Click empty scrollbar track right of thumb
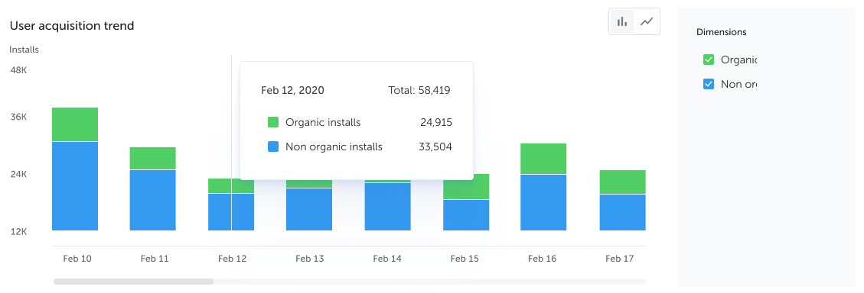The width and height of the screenshot is (864, 293). pyautogui.click(x=429, y=282)
